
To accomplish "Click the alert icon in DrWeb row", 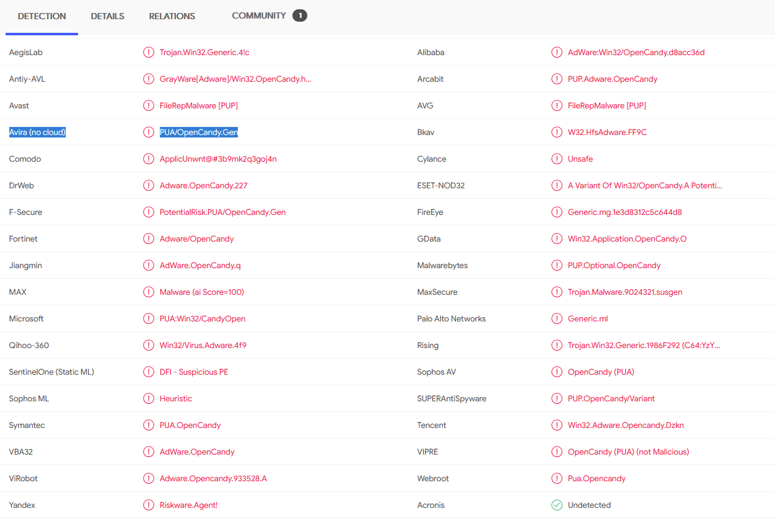I will coord(149,186).
